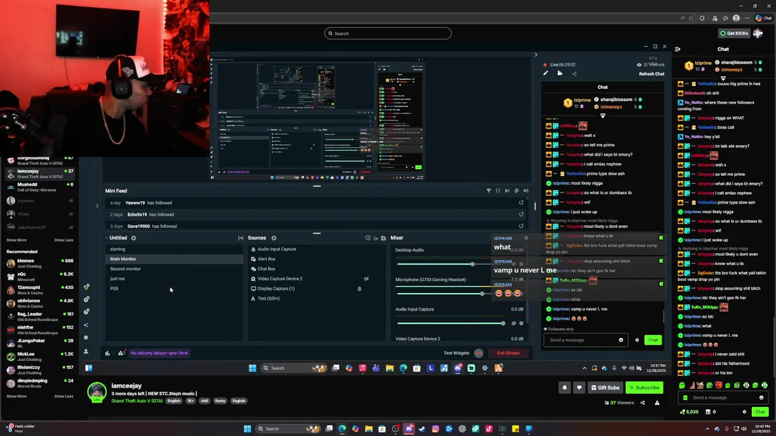Show More followed channels above Recommended

point(16,240)
